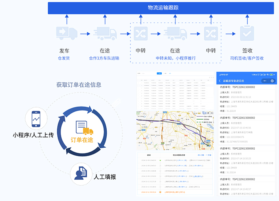
Task: Click the 运输派车轨迹日志 page title
Action: point(234,81)
